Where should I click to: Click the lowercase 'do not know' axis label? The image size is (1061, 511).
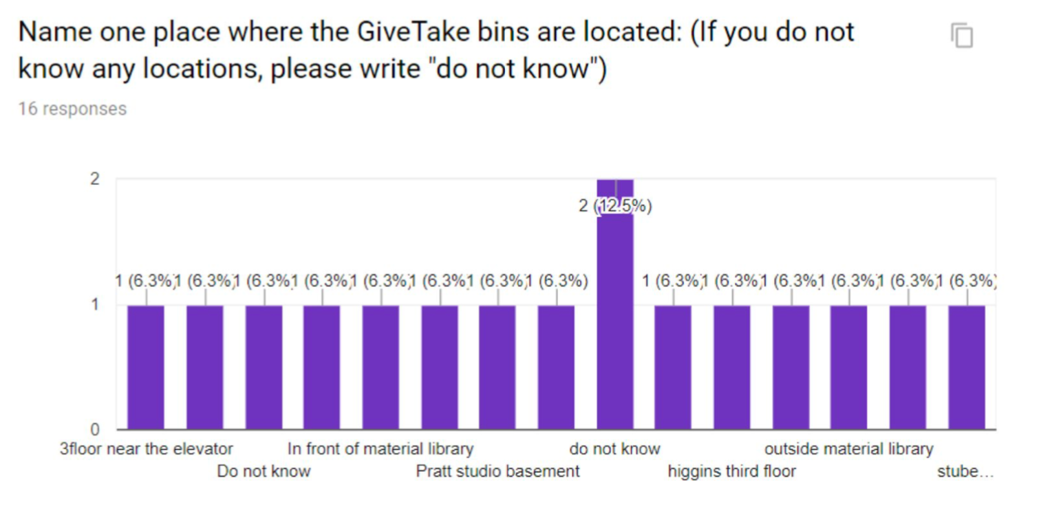615,449
